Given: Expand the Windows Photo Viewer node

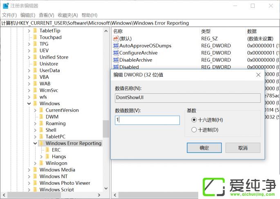Looking at the screenshot, I should tap(29, 183).
